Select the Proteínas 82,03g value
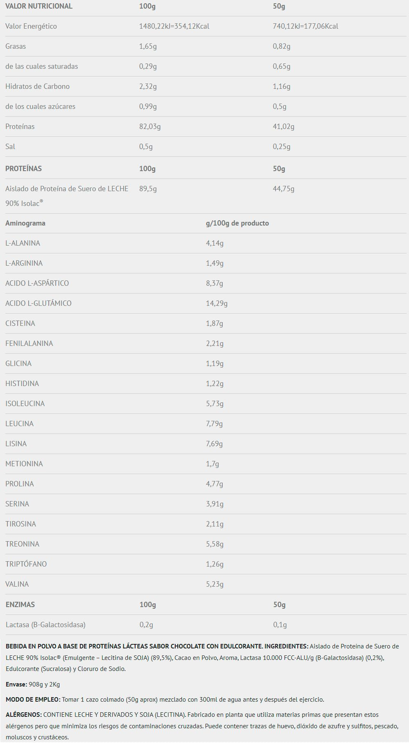409x743 pixels. [150, 126]
